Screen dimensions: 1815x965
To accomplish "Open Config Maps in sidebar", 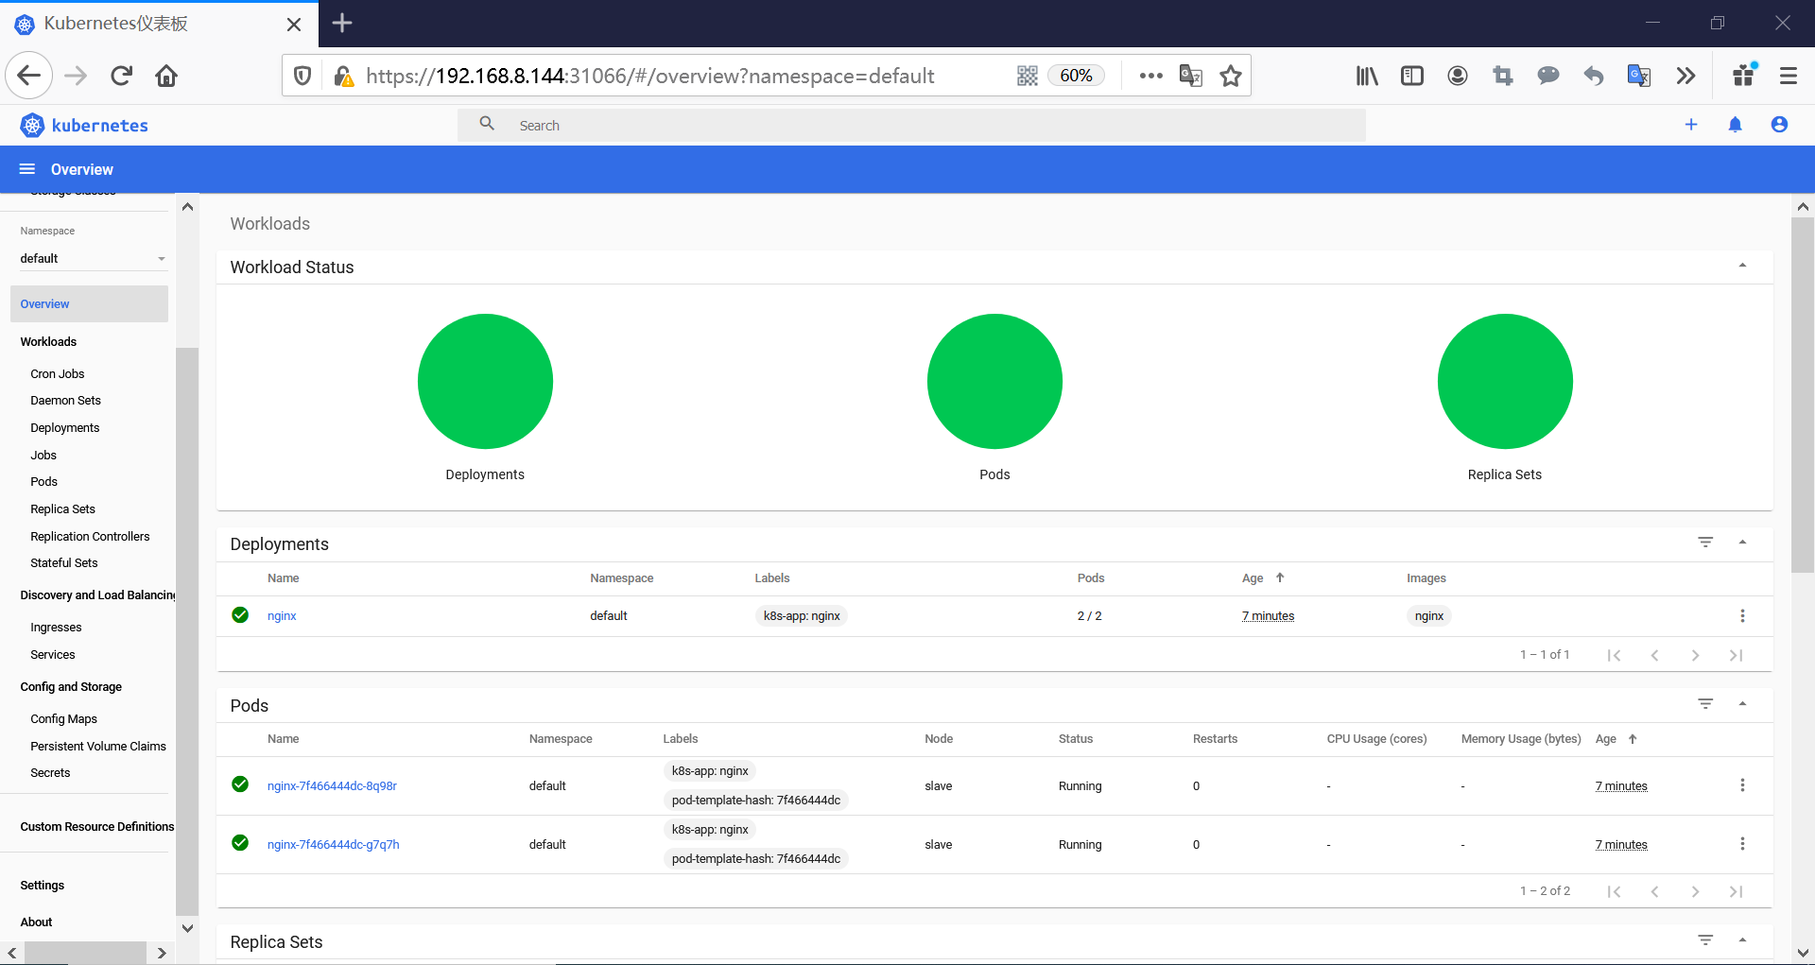I will pos(63,719).
